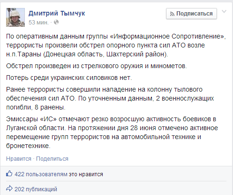Click the paragraph starting 'Ранее террористы совершили'
Viewport: 233px width, 195px height.
[110, 98]
